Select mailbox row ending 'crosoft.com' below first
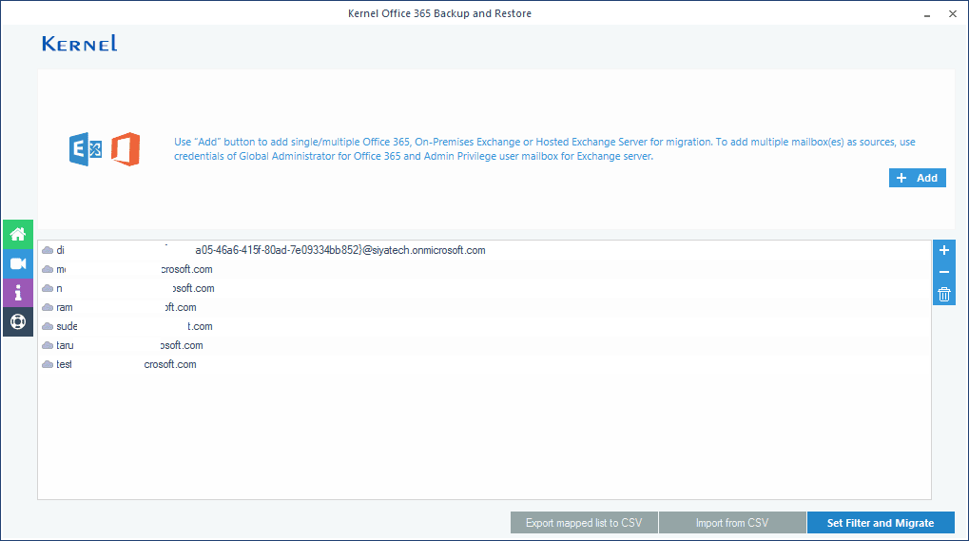The height and width of the screenshot is (541, 969). (x=485, y=269)
